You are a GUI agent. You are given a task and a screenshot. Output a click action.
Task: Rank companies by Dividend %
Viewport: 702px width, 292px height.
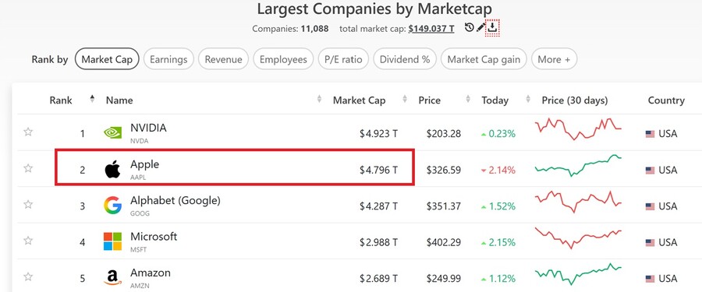tap(405, 59)
